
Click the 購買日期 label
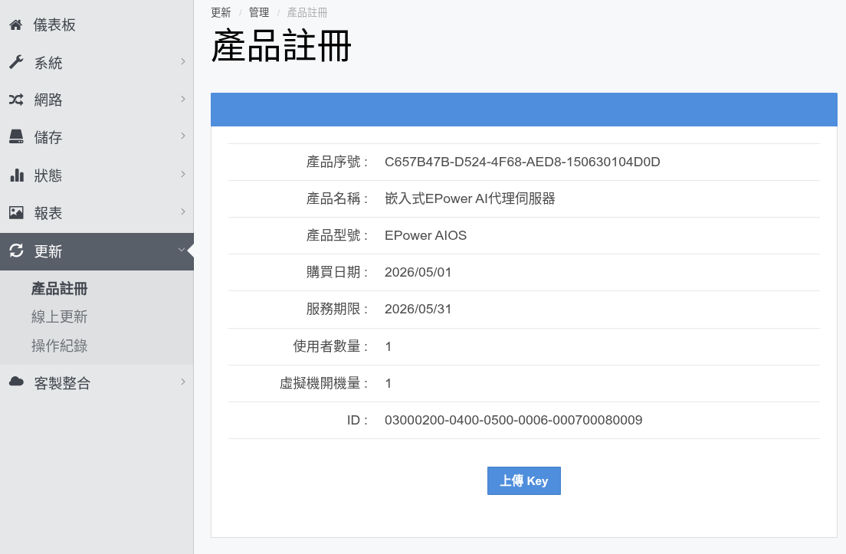(x=337, y=272)
